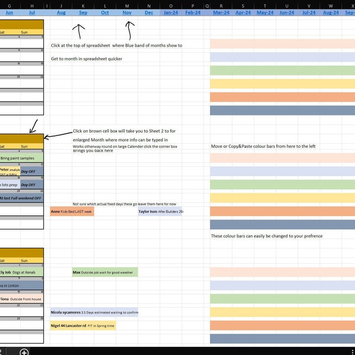Select column G header
Image resolution: width=355 pixels, height=355 pixels.
[x=9, y=6]
